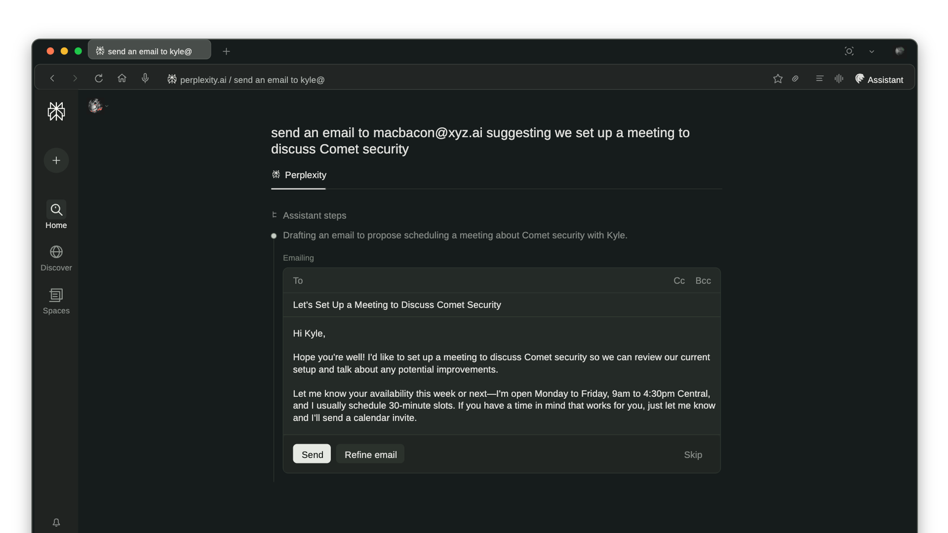
Task: Click profile avatar in the title bar
Action: tap(899, 51)
